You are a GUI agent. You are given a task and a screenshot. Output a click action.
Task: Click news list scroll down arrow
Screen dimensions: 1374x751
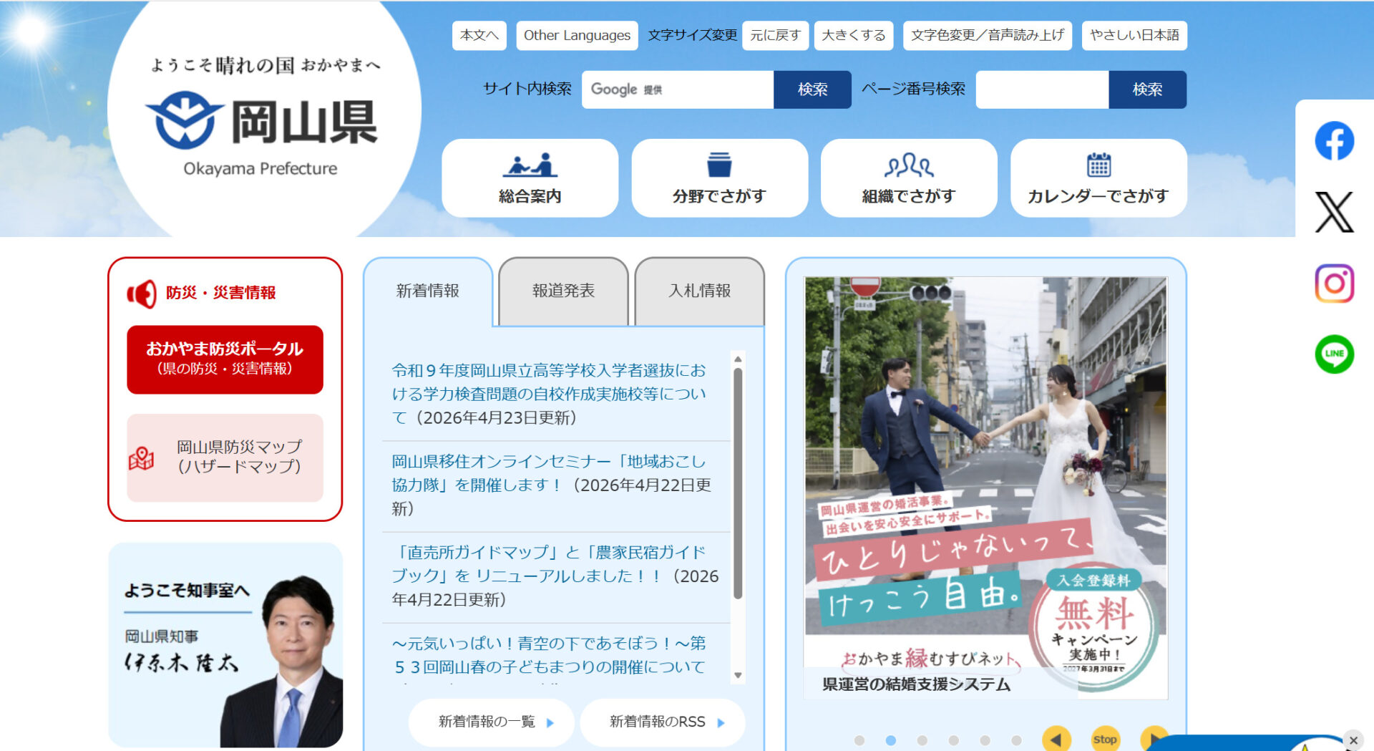(738, 675)
